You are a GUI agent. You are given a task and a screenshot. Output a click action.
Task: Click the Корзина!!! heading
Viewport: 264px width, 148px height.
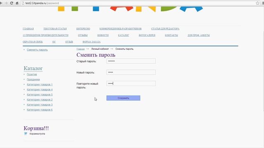tap(36, 128)
